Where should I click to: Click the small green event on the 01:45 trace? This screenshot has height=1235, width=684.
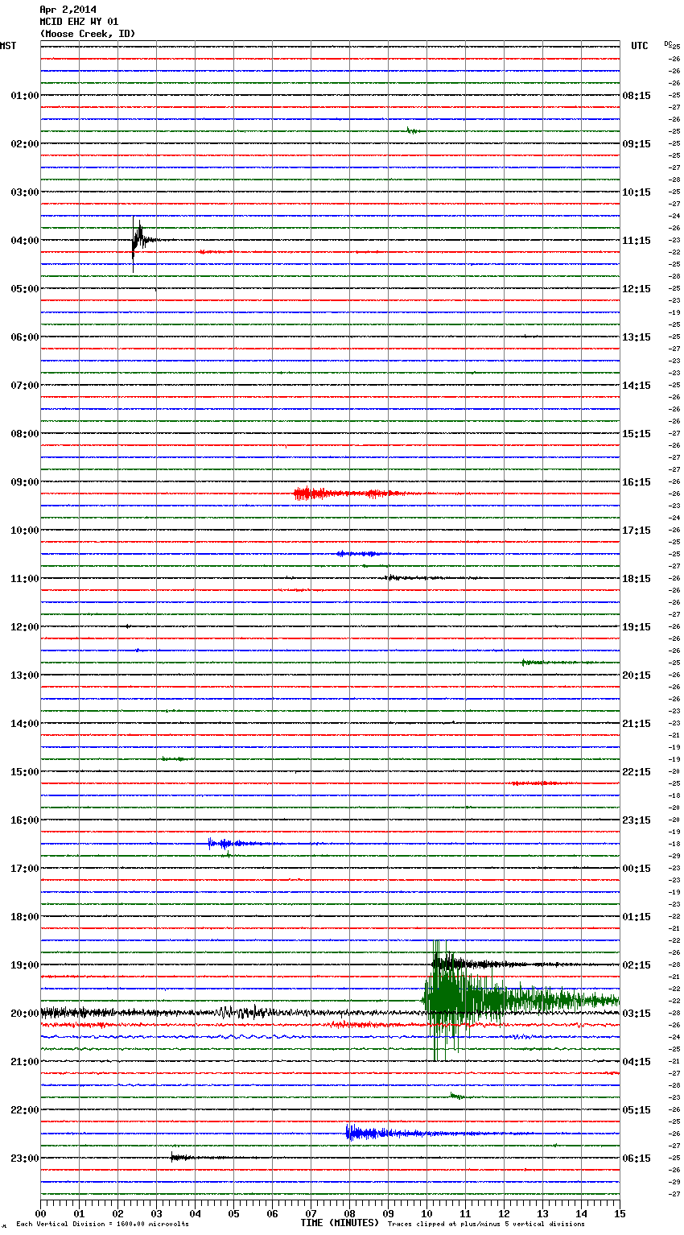413,130
